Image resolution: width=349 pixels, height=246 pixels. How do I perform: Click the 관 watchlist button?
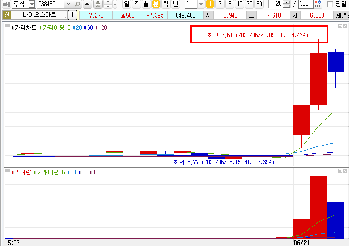coord(88,4)
